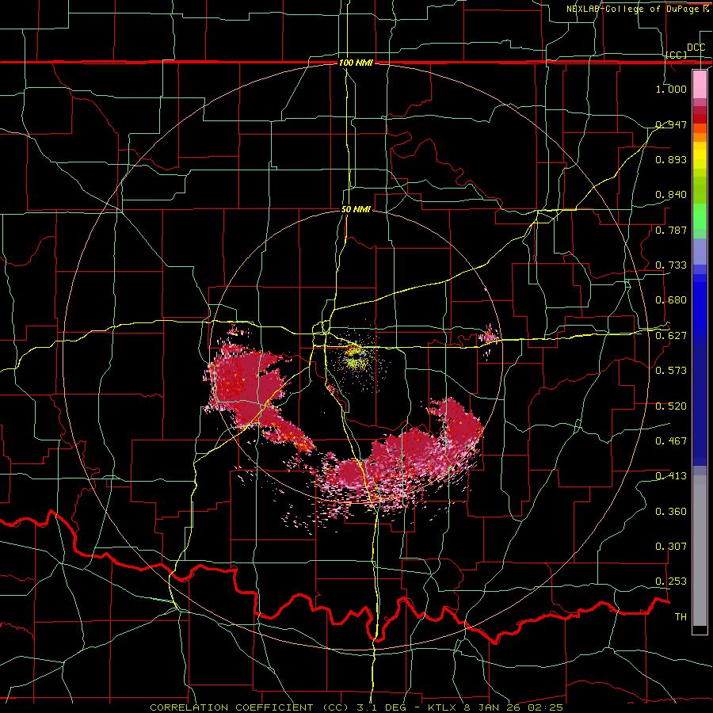Select the [CC] product label
Screen dimensions: 713x713
click(677, 55)
